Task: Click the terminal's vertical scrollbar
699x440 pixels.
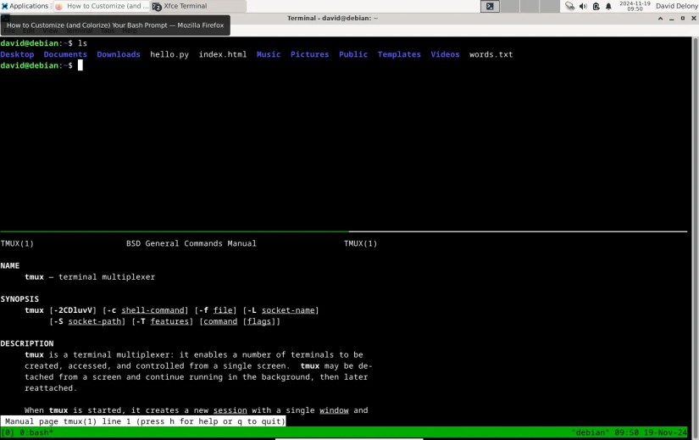Action: pyautogui.click(x=695, y=237)
